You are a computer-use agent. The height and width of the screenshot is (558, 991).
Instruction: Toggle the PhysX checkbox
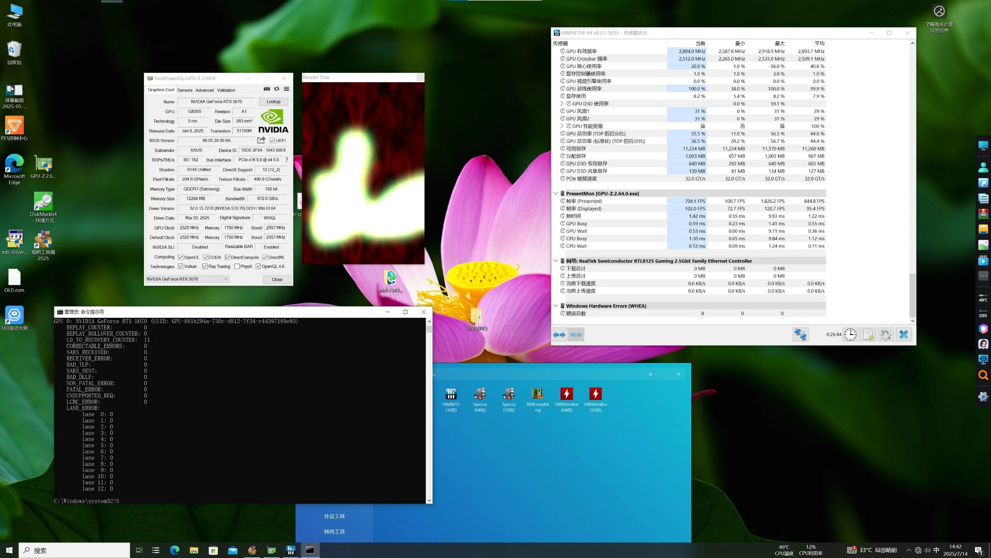point(237,266)
